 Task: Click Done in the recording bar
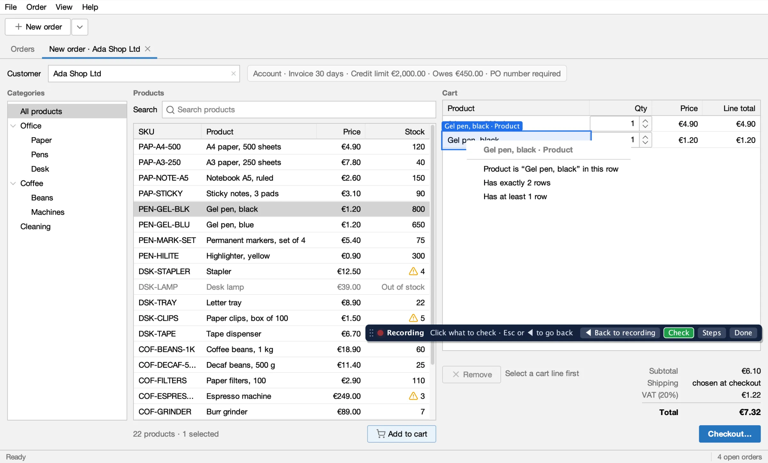(x=743, y=333)
